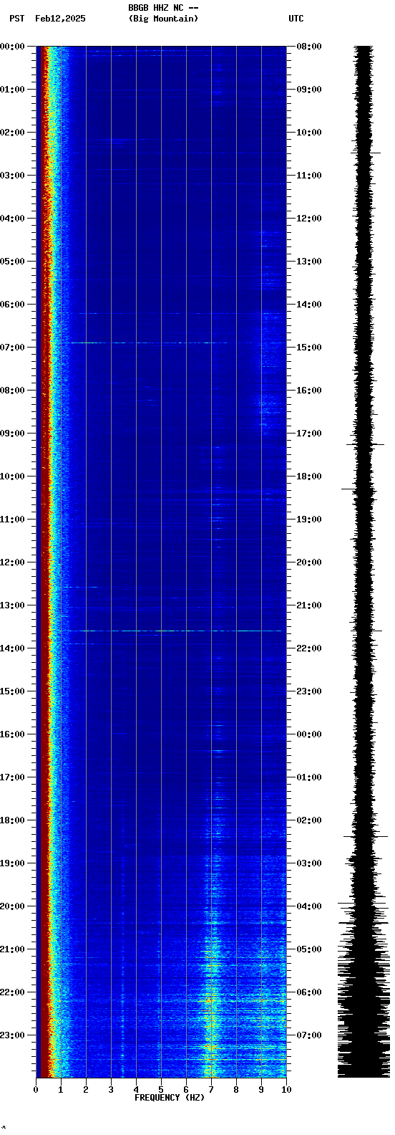Screen dimensions: 395x1135
Task: Select the 23:00 label on PST axis
Action: tap(13, 1035)
